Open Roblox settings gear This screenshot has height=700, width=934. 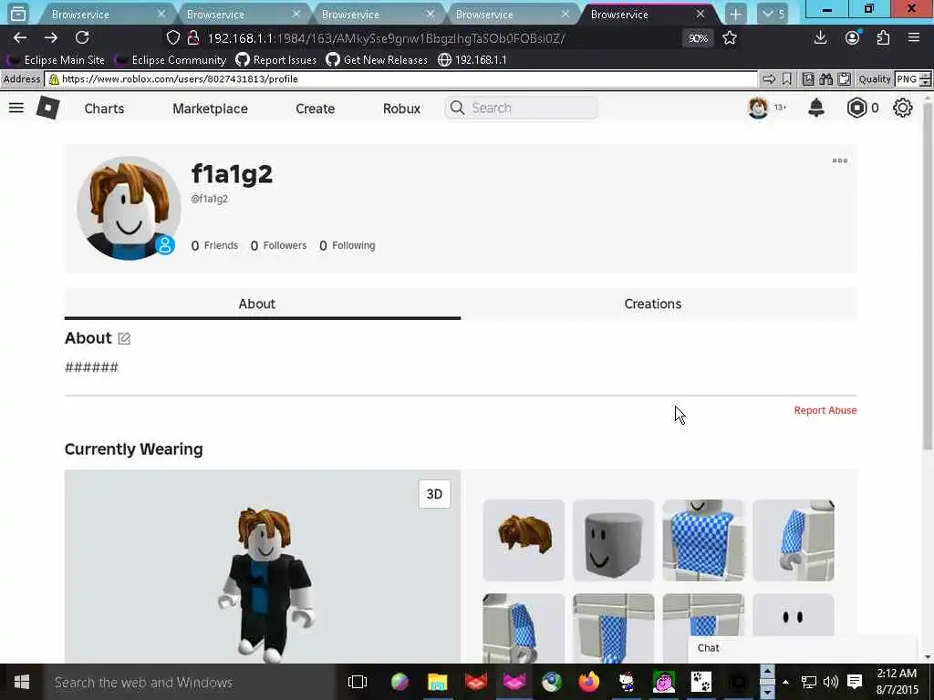(902, 108)
